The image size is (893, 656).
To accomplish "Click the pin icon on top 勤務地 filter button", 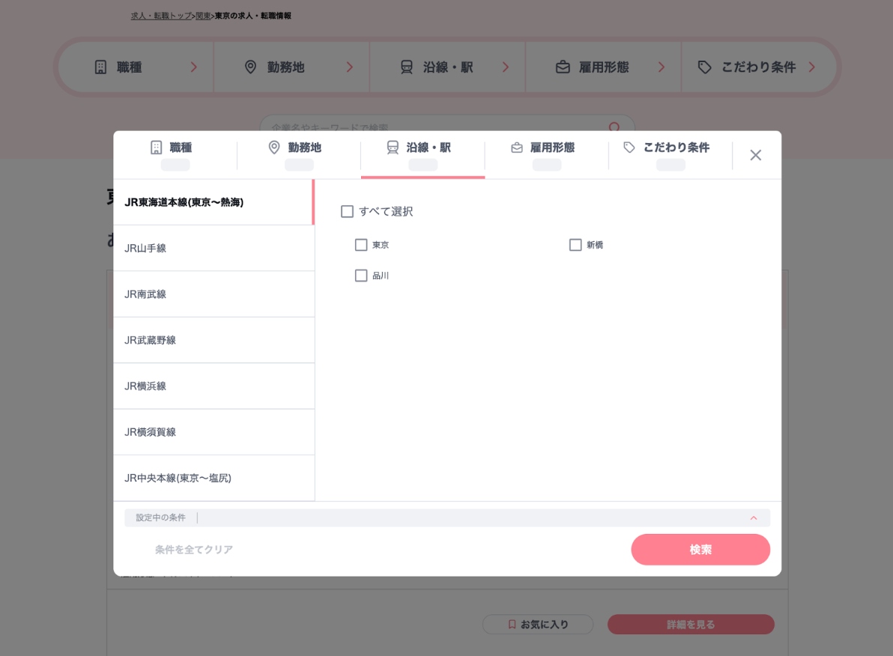I will 251,67.
